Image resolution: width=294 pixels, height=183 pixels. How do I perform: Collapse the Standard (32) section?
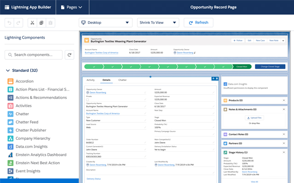point(8,70)
